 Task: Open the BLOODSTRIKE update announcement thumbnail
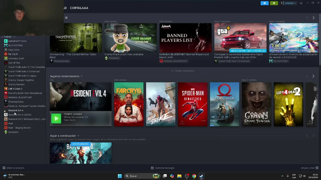[294, 38]
